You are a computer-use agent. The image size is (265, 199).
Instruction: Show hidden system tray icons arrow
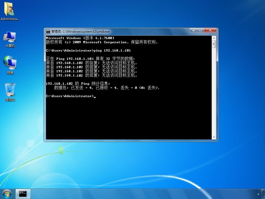click(258, 194)
